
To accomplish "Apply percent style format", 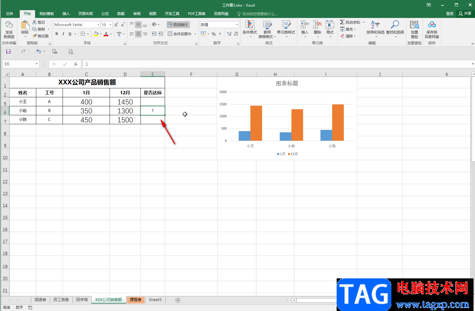I will tap(214, 34).
